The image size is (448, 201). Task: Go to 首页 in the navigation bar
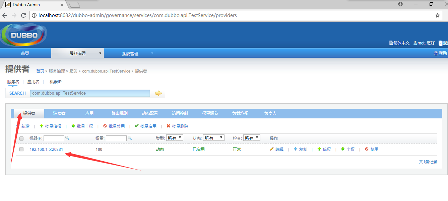tap(25, 54)
